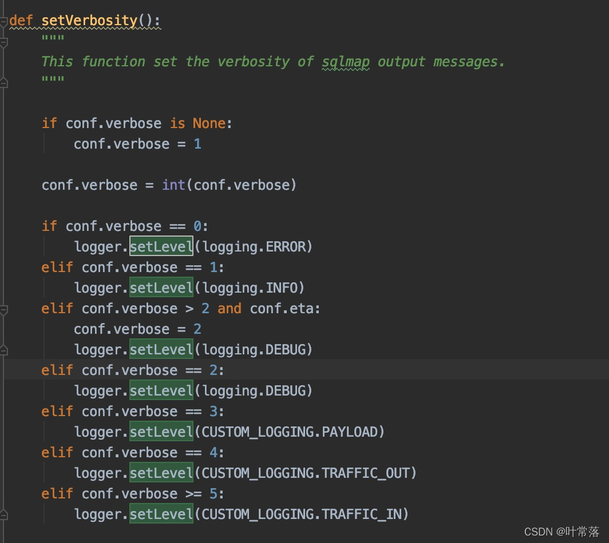Screen dimensions: 609x543
Task: Click 'elif' on the highlighted 'conf.verbose == 2' line
Action: pyautogui.click(x=57, y=370)
